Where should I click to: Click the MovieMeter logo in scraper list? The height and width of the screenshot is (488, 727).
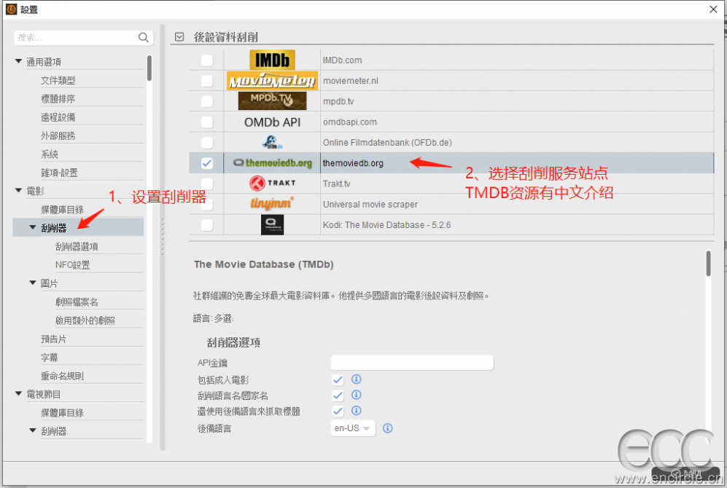point(271,81)
